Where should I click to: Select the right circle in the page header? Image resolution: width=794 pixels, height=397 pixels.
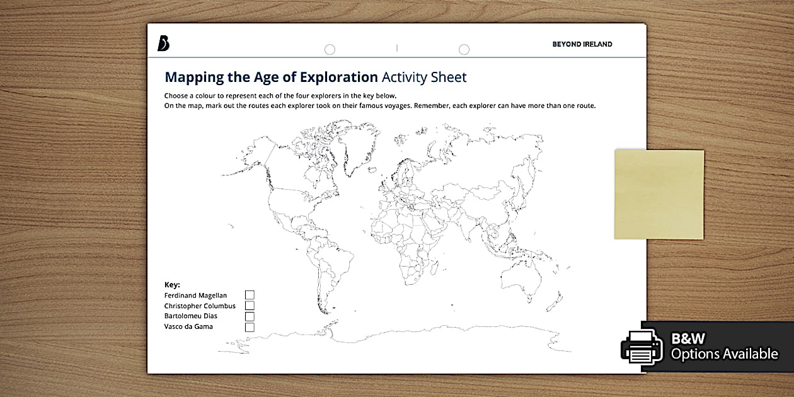(464, 49)
